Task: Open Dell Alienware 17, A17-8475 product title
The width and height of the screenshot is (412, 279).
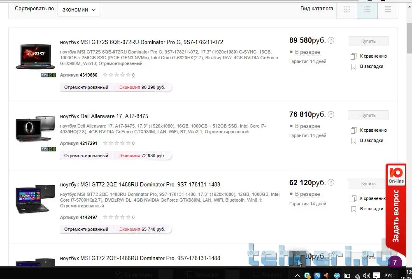Action: coord(104,116)
